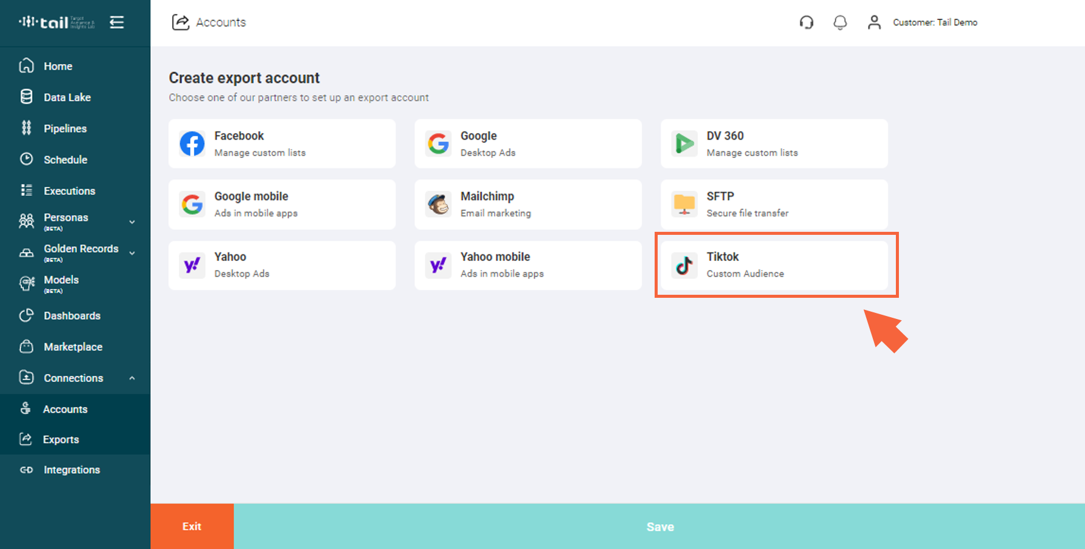
Task: Click the Models brain icon
Action: (x=27, y=283)
